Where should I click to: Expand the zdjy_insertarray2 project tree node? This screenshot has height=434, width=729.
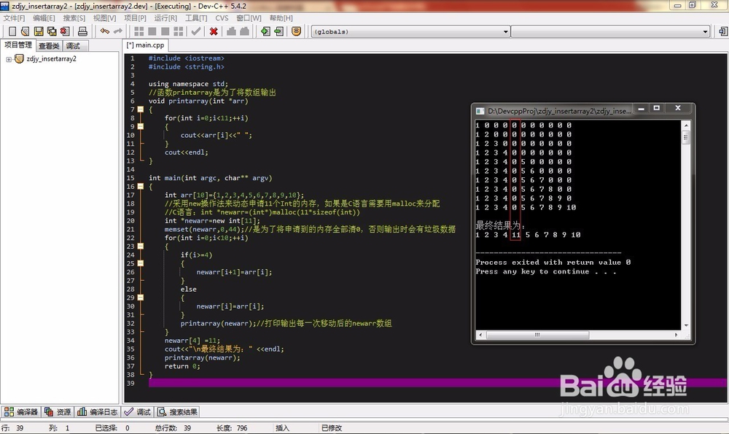coord(8,59)
